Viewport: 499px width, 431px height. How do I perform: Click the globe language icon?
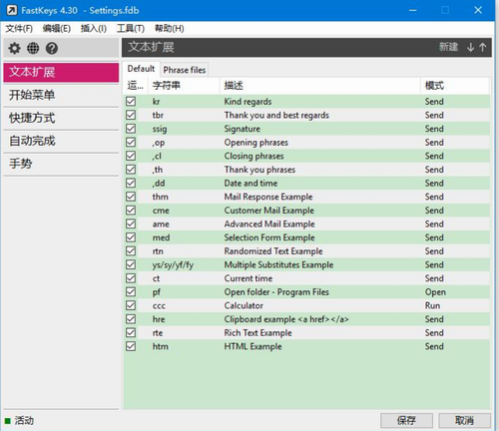click(x=33, y=48)
